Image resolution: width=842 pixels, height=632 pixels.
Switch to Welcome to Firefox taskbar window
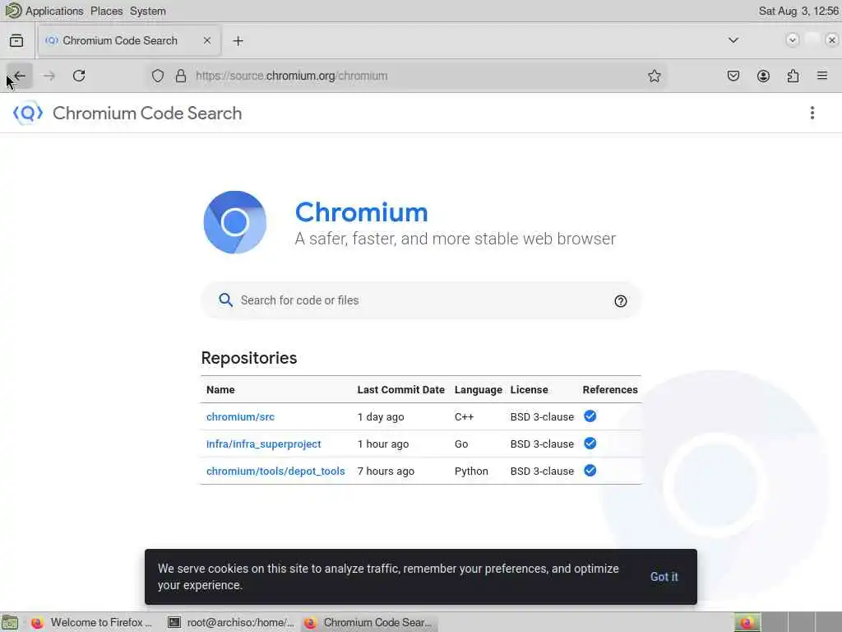point(92,622)
